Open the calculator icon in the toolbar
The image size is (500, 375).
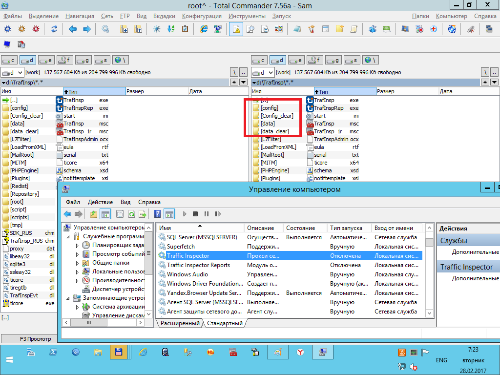[x=326, y=29]
